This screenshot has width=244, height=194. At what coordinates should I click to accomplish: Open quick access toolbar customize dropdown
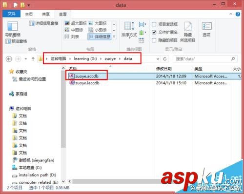[x=29, y=6]
